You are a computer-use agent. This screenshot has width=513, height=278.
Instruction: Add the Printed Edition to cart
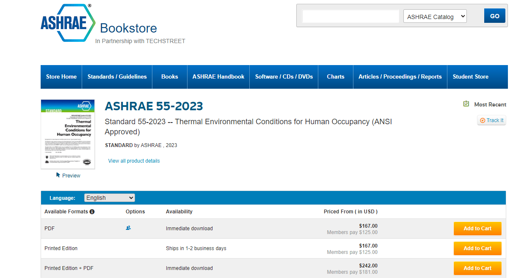(477, 248)
